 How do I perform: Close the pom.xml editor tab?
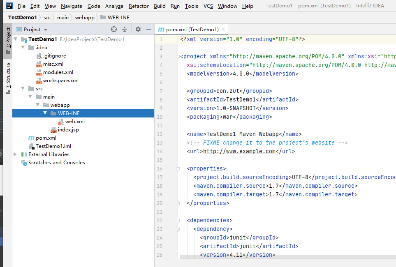(223, 29)
